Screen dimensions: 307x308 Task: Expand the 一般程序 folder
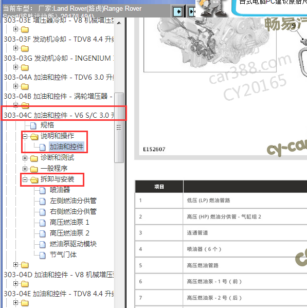coord(25,169)
